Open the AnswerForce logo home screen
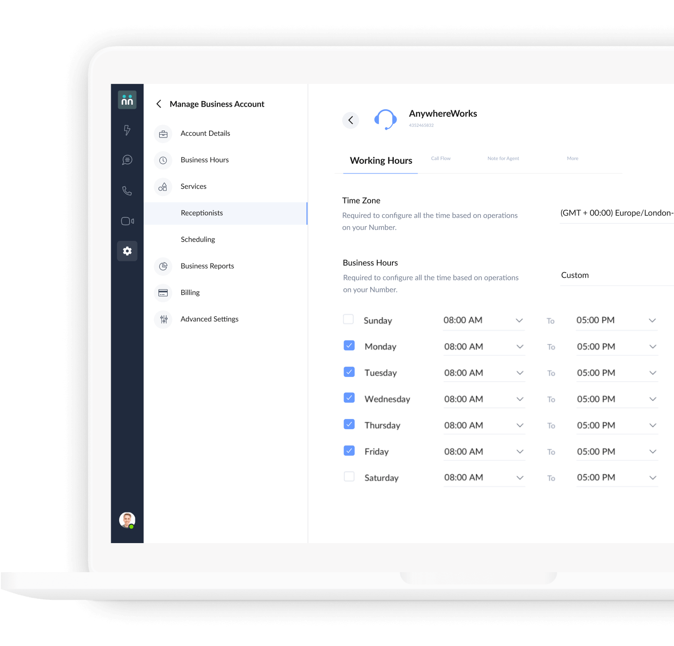 [x=127, y=100]
